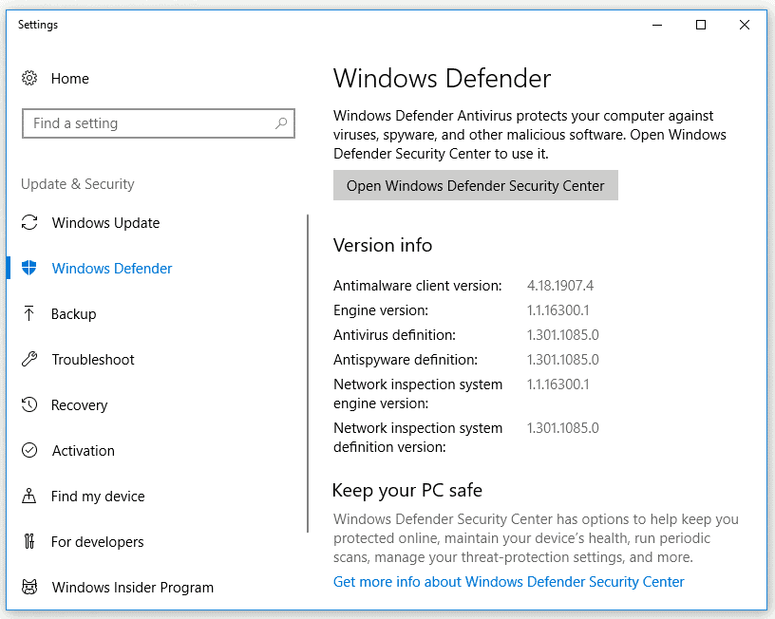Click the sidebar vertical scrollbar

coord(308,373)
